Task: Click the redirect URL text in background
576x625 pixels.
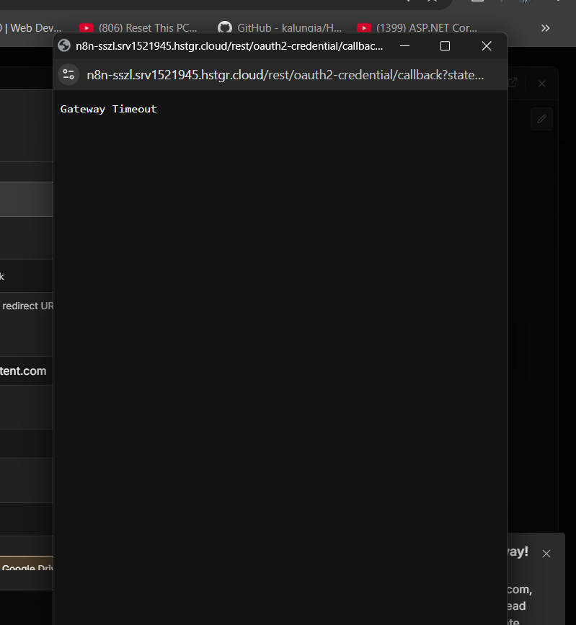Action: [27, 306]
